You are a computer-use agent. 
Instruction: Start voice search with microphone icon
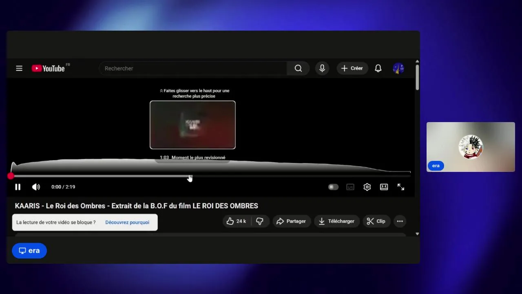(x=322, y=68)
